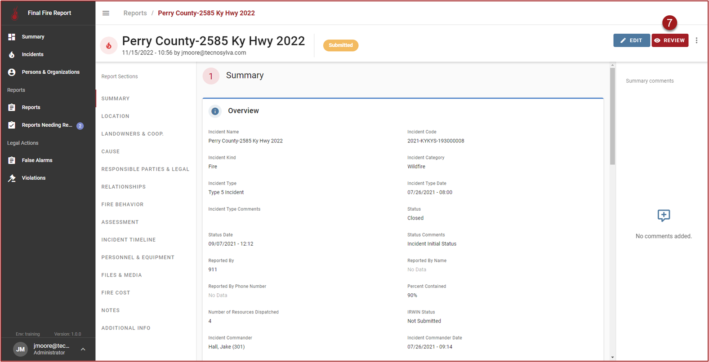The width and height of the screenshot is (709, 362).
Task: Click the scrollbar down arrow
Action: click(612, 357)
